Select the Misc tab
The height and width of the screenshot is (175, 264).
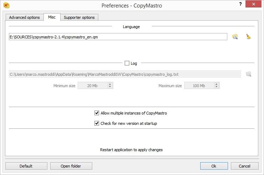click(52, 17)
